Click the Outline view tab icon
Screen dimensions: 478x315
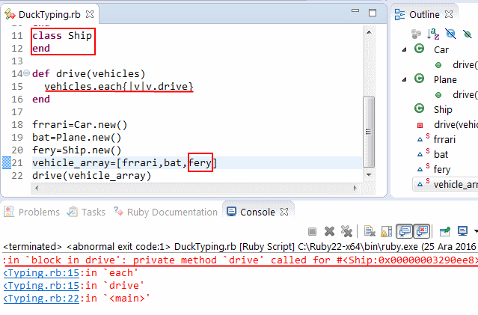[x=399, y=14]
